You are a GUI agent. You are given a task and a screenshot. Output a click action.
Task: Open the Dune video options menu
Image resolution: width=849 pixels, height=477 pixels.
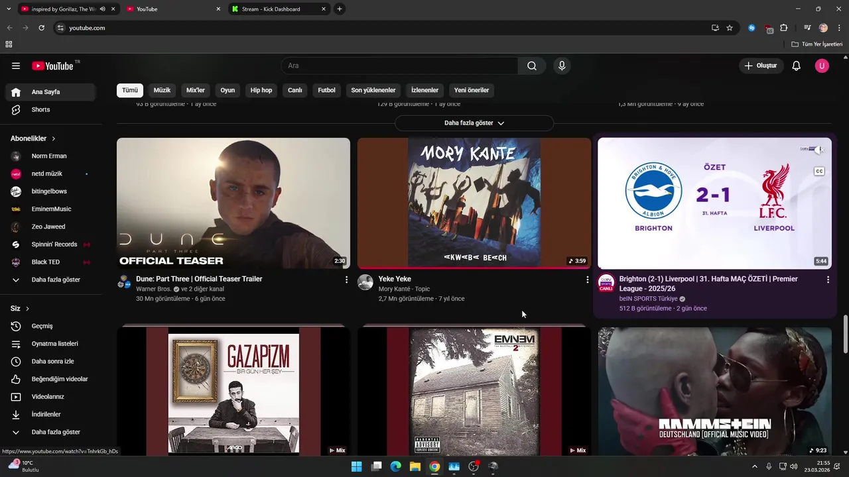click(x=346, y=280)
